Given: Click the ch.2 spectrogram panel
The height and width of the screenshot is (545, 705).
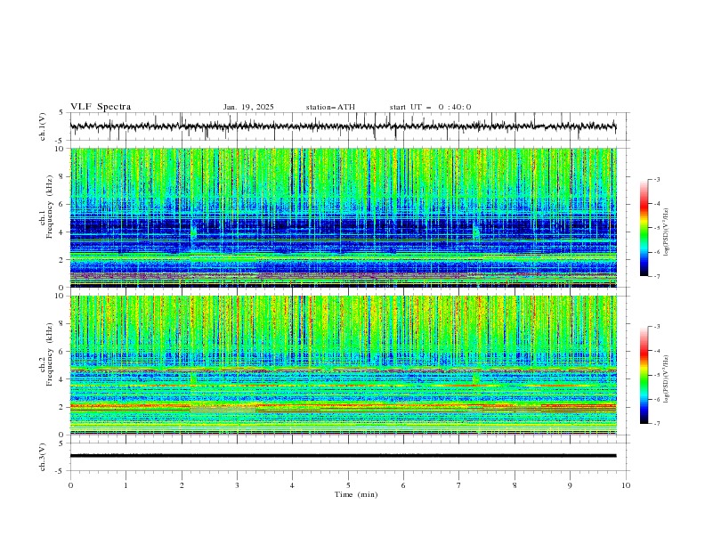Looking at the screenshot, I should 343,365.
